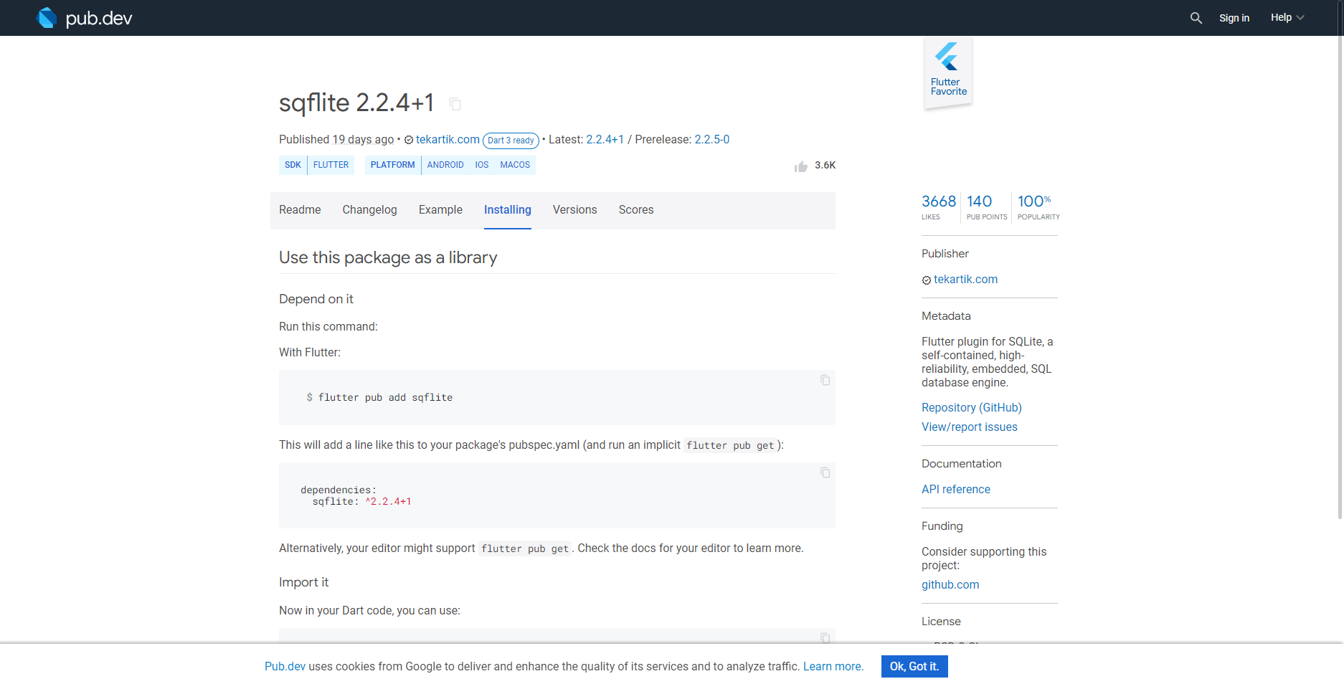Open the search magnifier icon
1344x689 pixels.
click(1196, 18)
